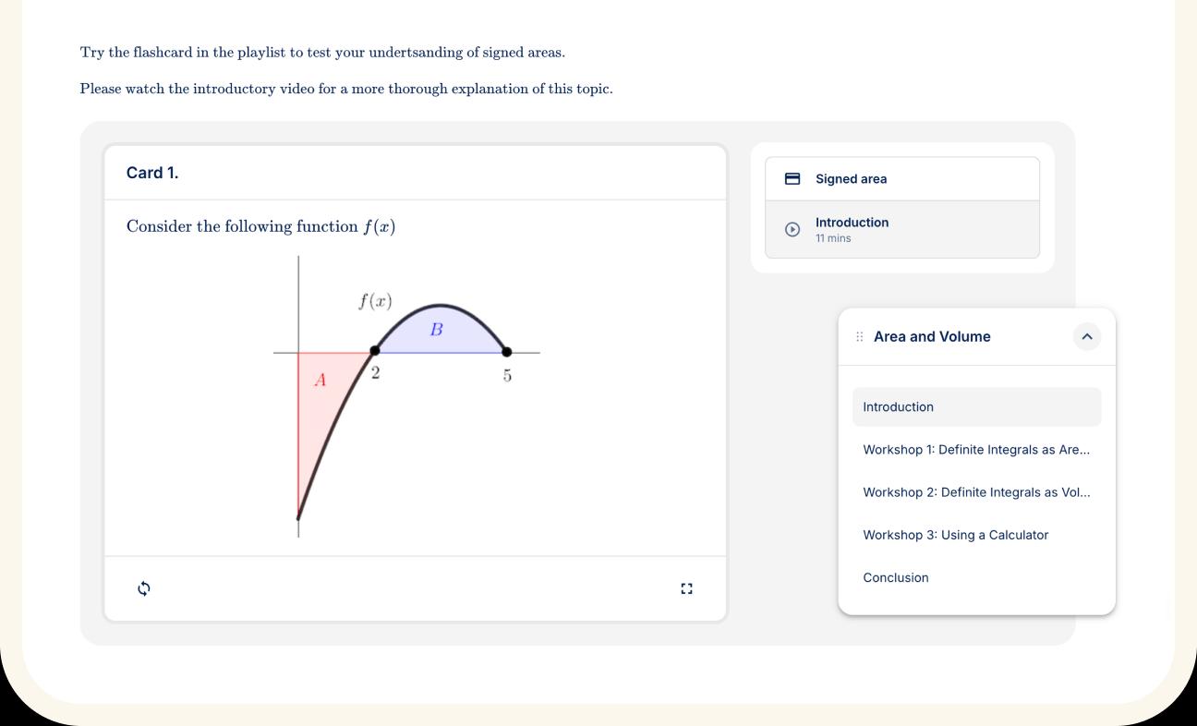Image resolution: width=1197 pixels, height=726 pixels.
Task: Open the flashcard in fullscreen
Action: pyautogui.click(x=686, y=588)
